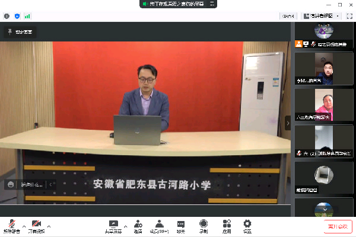Click the main shared video of the speaker

click(145, 123)
